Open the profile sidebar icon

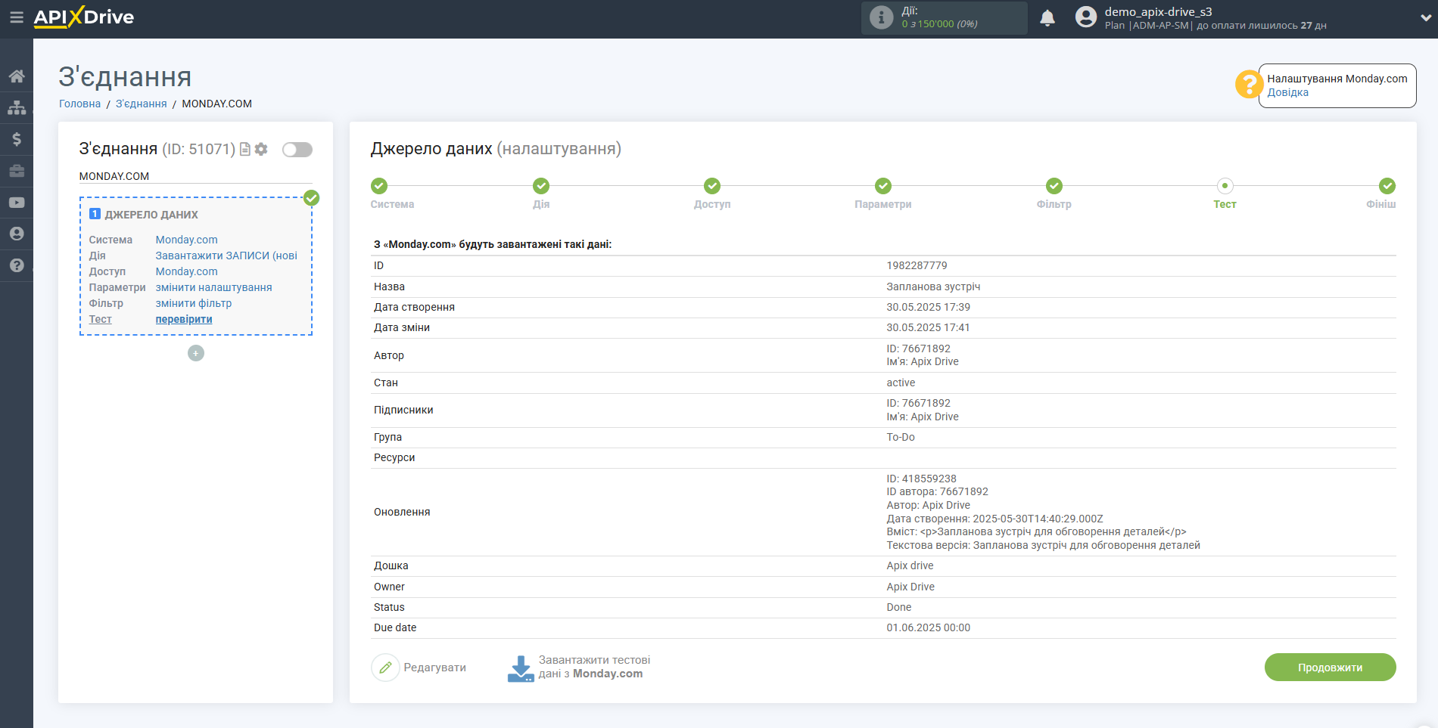pos(17,234)
